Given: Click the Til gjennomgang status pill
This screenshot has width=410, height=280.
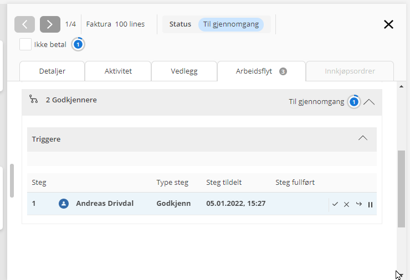Looking at the screenshot, I should (x=231, y=24).
